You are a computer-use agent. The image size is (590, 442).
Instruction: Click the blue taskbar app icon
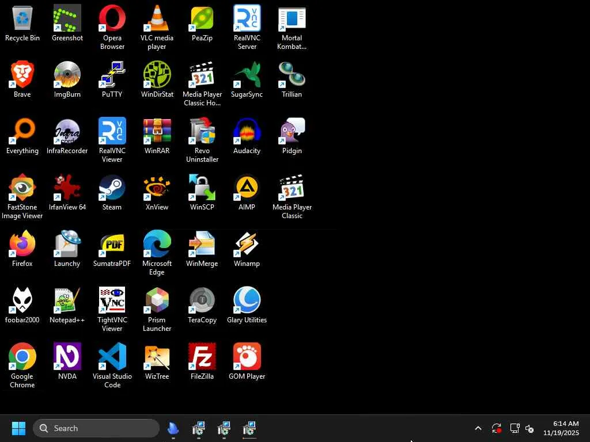(173, 428)
